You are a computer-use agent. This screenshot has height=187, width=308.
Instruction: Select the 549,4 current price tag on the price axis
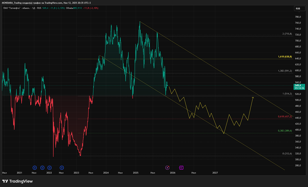pyautogui.click(x=299, y=87)
